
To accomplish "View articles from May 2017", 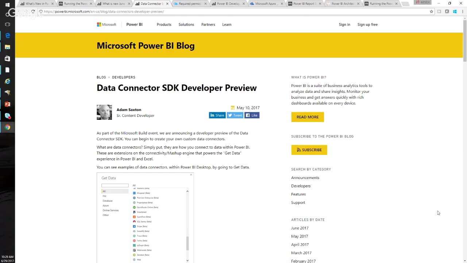I will (x=300, y=236).
